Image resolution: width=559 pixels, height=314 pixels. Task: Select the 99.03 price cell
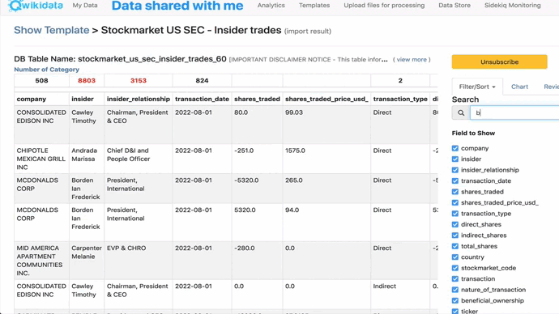pyautogui.click(x=326, y=125)
